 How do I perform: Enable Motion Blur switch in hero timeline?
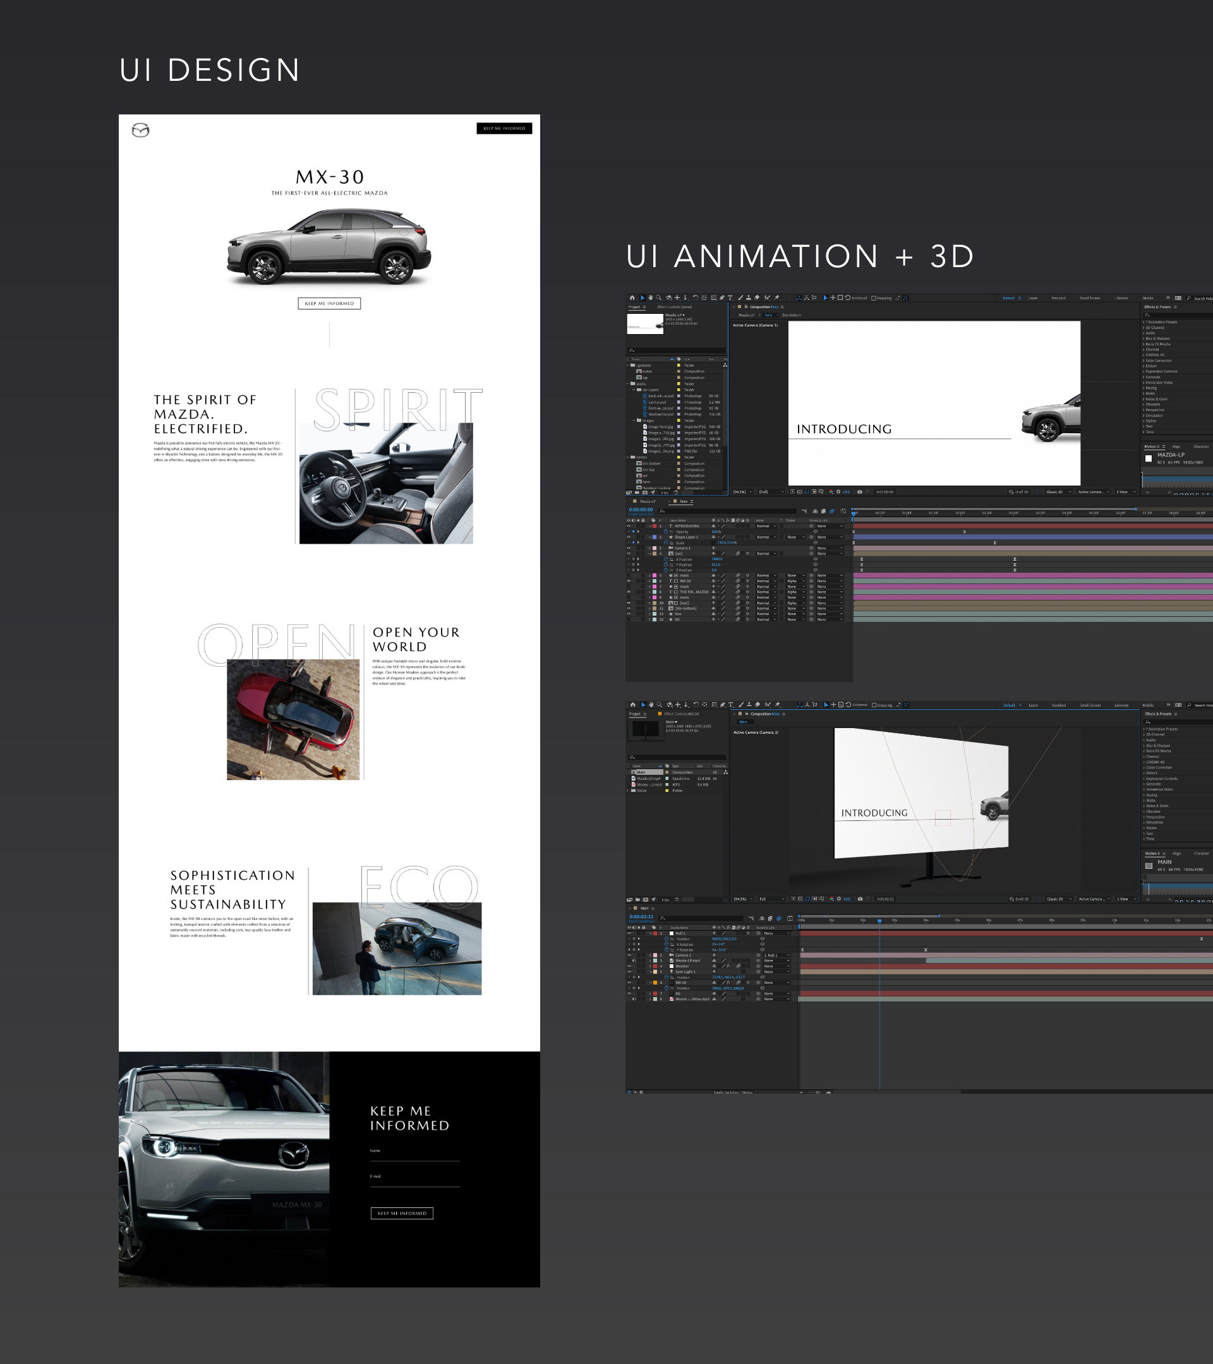coord(832,511)
